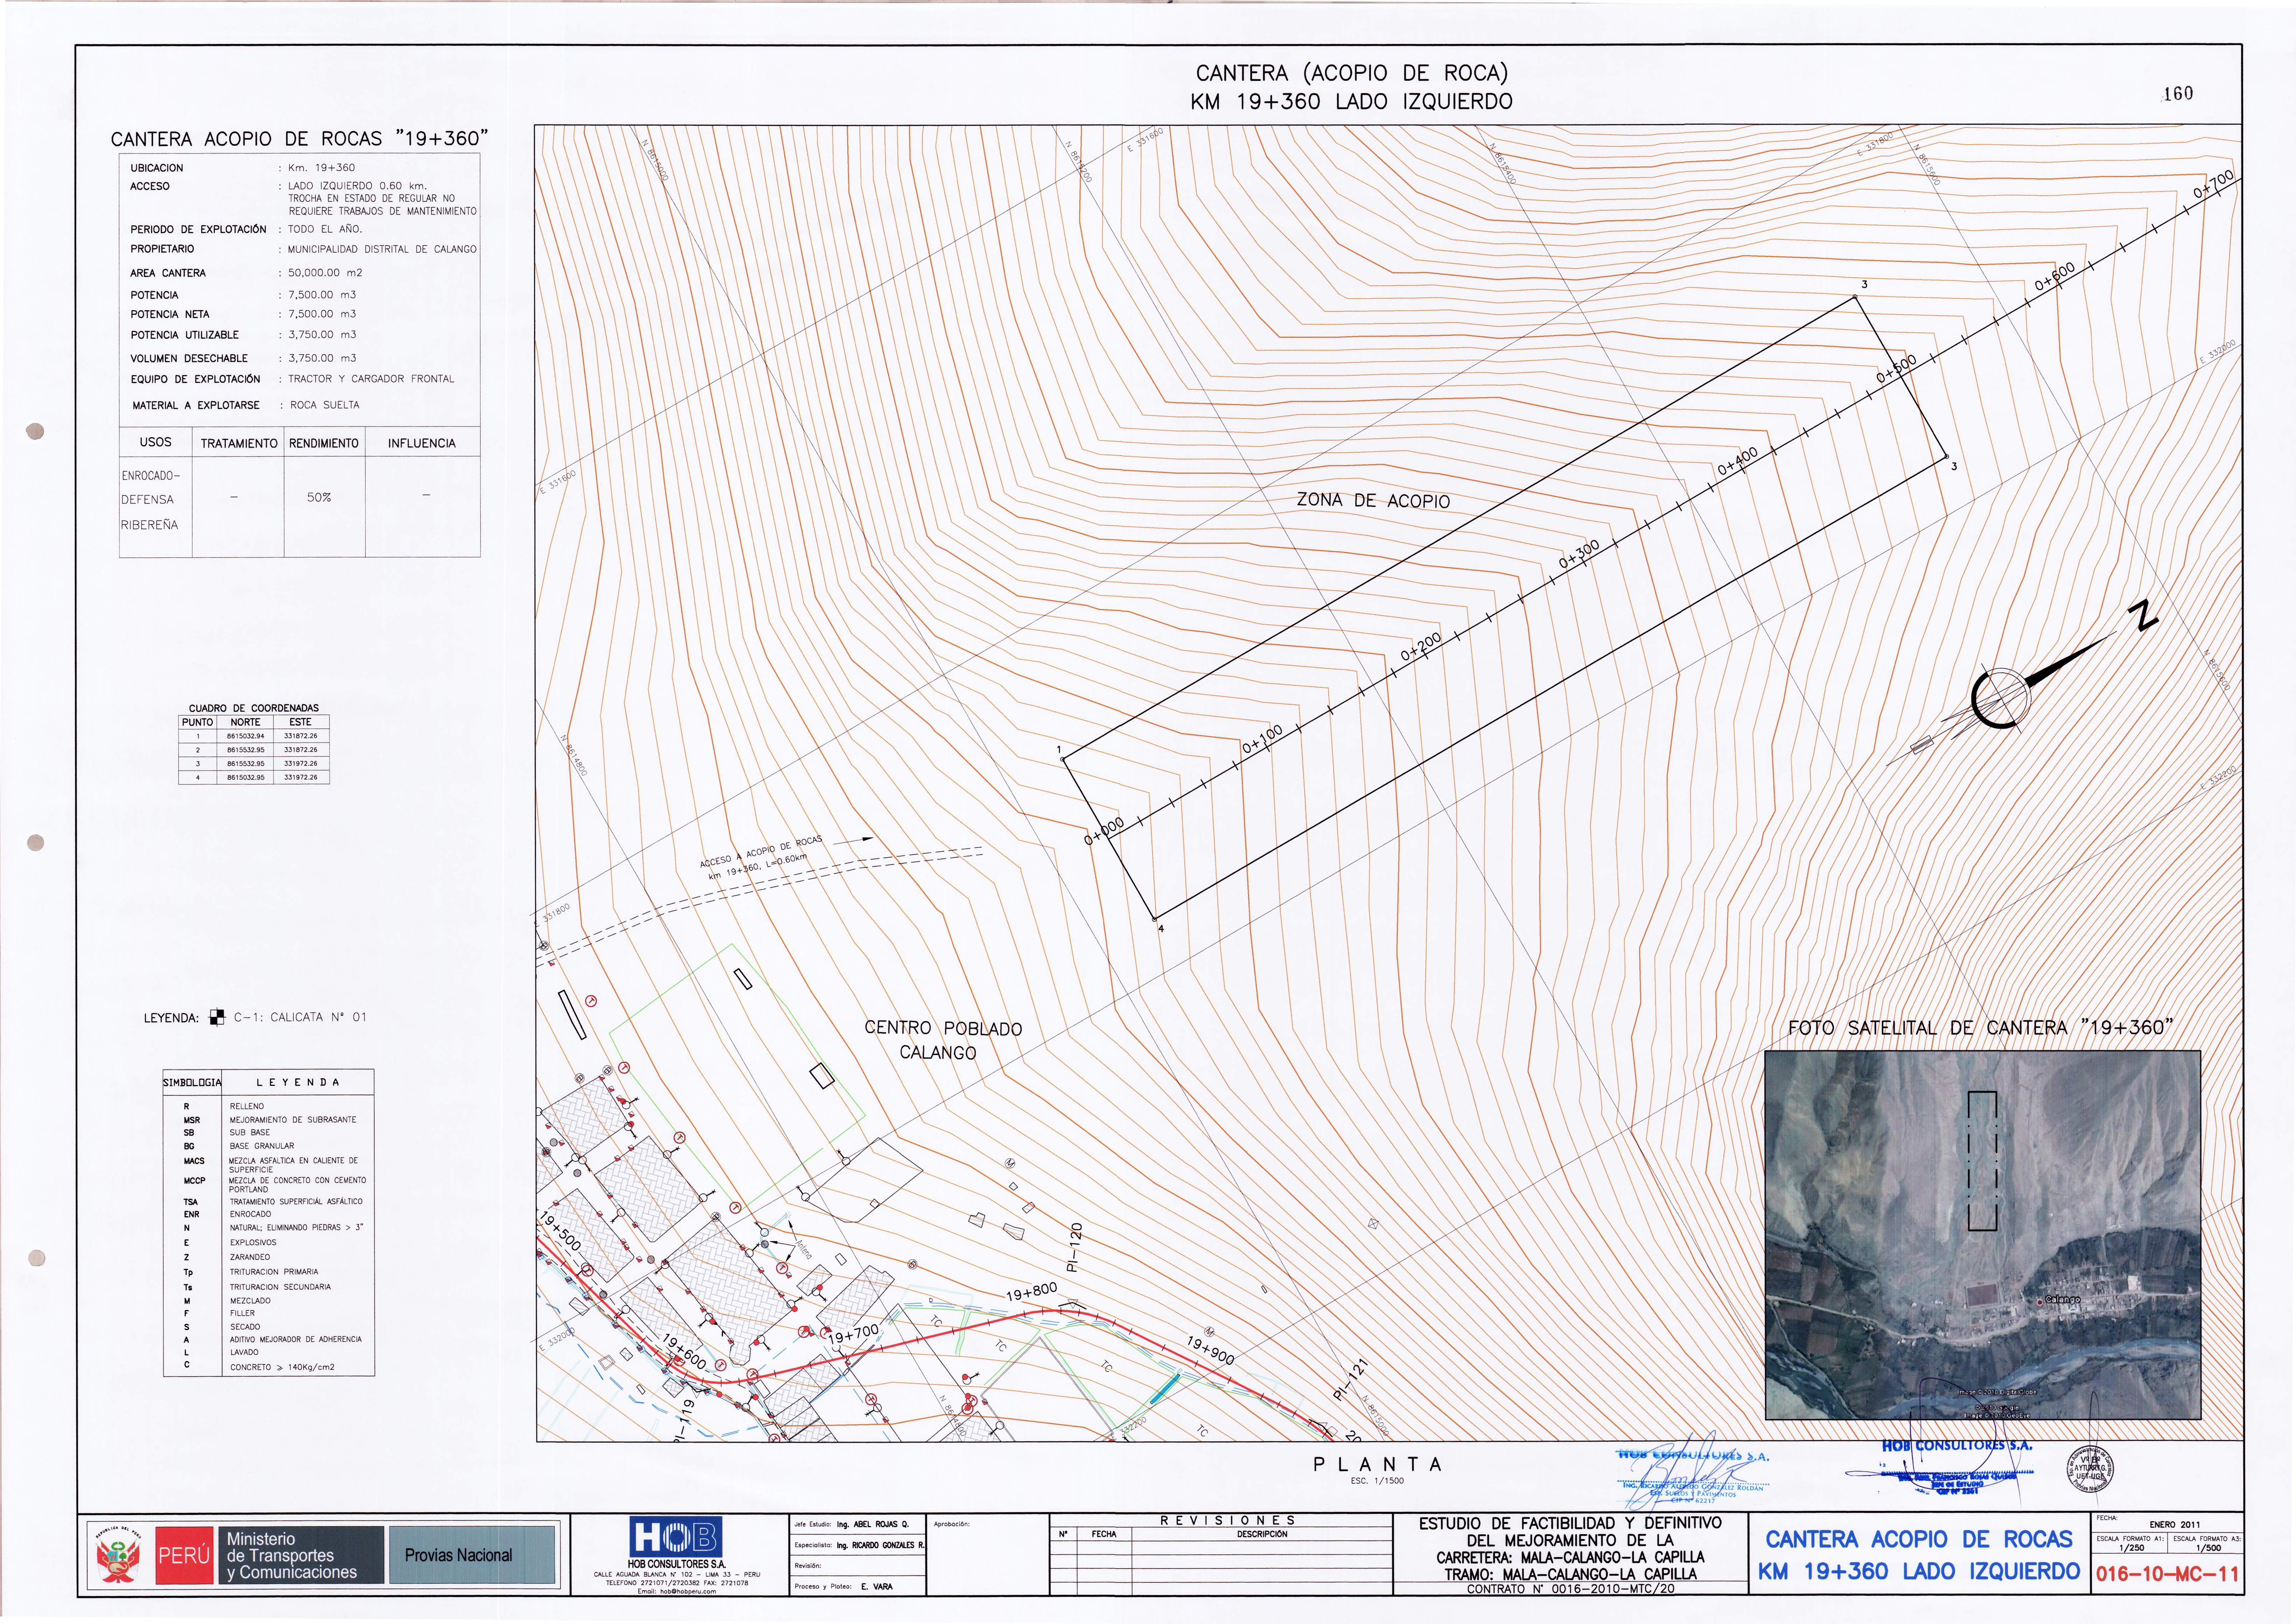Click the PI-120 label
The height and width of the screenshot is (1624, 2296).
coord(1075,1247)
